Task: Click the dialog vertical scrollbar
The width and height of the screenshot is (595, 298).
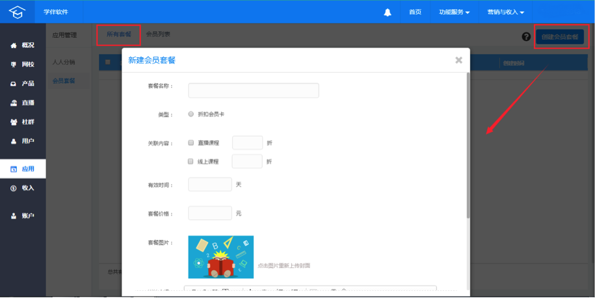Action: 468,145
